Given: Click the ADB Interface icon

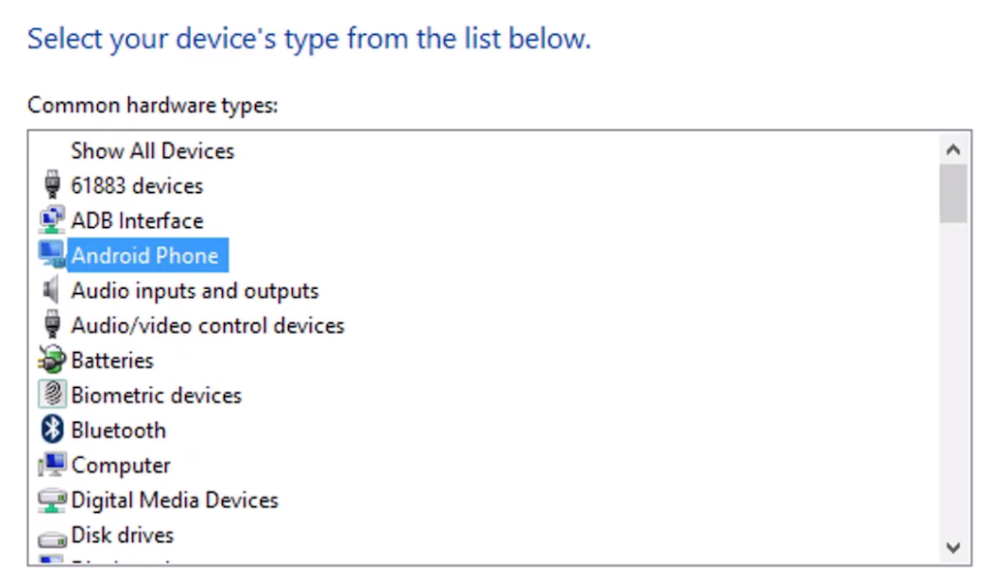Looking at the screenshot, I should coord(51,220).
